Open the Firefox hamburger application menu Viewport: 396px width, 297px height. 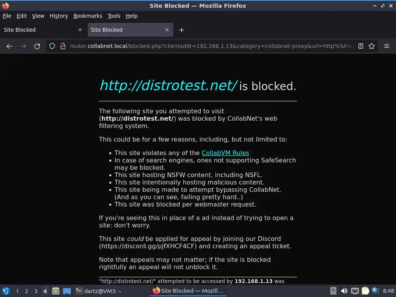(387, 46)
